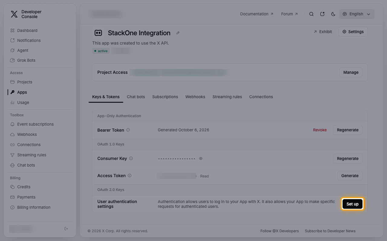Switch to the Streaming rules tab
The height and width of the screenshot is (241, 387).
[227, 97]
